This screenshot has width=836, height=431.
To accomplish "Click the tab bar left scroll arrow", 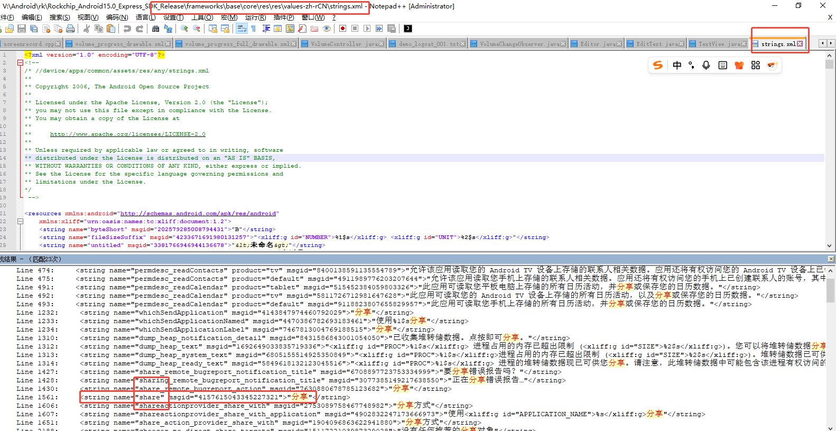I will coord(822,43).
